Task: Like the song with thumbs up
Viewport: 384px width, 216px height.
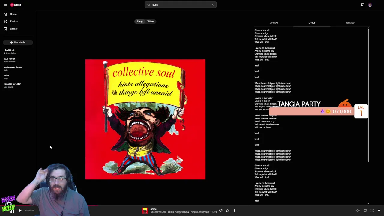Action: (228, 211)
